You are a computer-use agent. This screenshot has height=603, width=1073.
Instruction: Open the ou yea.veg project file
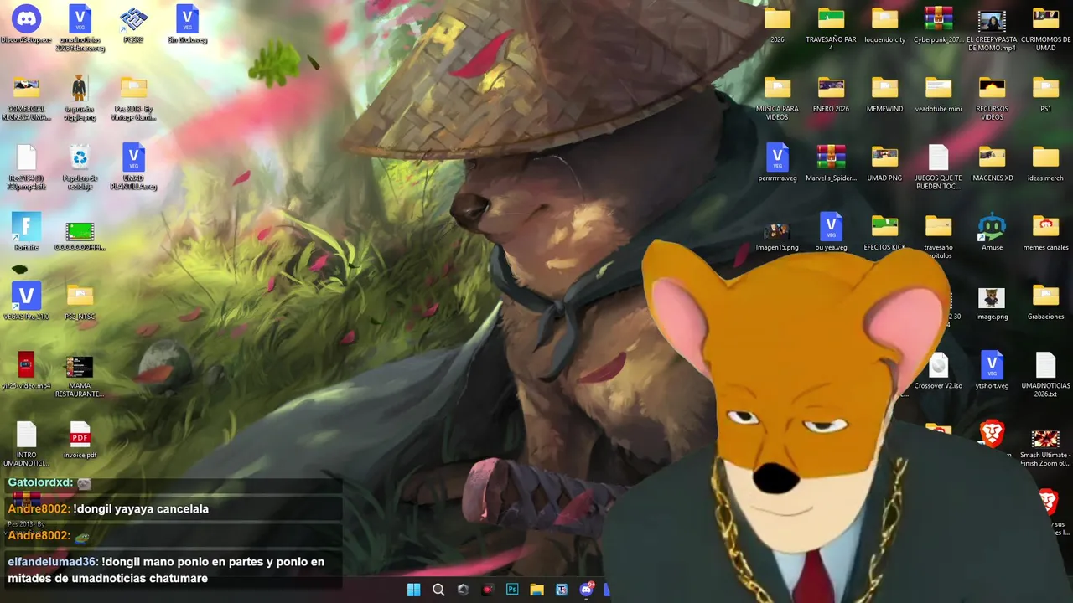(831, 227)
